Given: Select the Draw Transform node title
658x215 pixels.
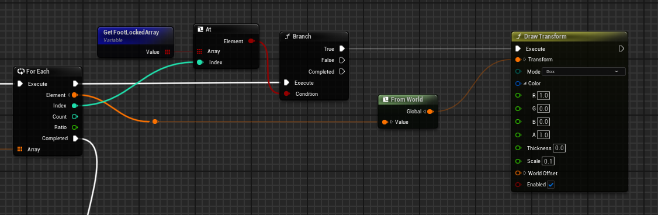Looking at the screenshot, I should [x=545, y=37].
